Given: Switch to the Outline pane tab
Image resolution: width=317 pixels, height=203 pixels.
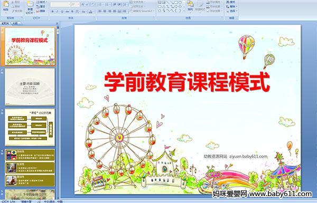Looking at the screenshot, I should (x=15, y=23).
